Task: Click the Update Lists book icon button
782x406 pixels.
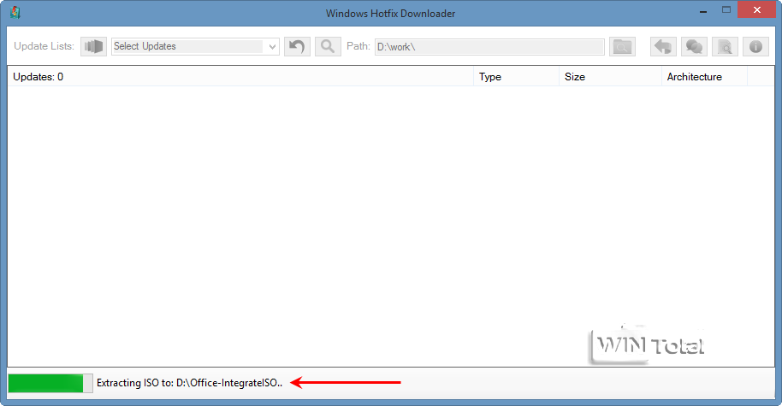Action: [94, 46]
